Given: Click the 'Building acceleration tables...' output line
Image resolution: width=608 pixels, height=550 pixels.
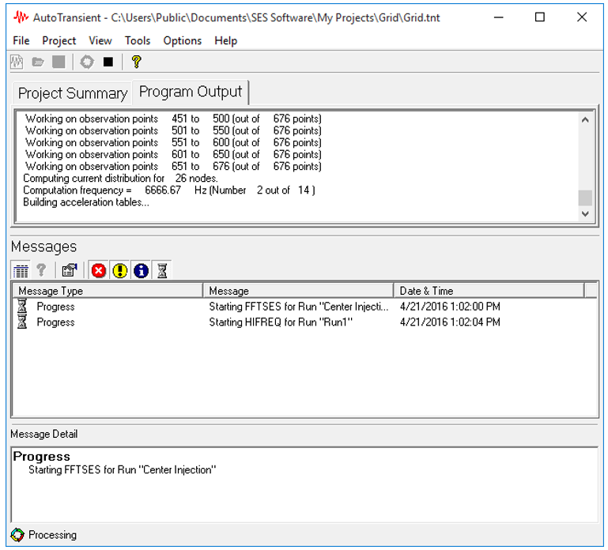Looking at the screenshot, I should click(x=86, y=202).
